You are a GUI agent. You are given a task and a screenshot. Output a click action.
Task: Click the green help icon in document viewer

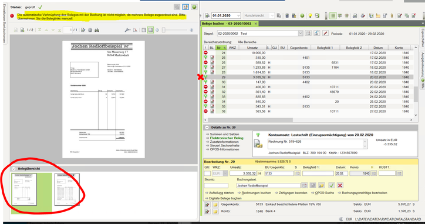click(x=194, y=7)
